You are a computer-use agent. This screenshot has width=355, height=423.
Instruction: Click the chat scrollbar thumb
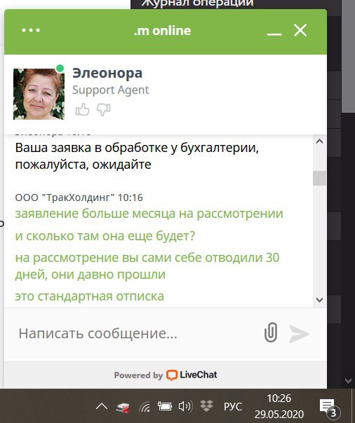[320, 178]
